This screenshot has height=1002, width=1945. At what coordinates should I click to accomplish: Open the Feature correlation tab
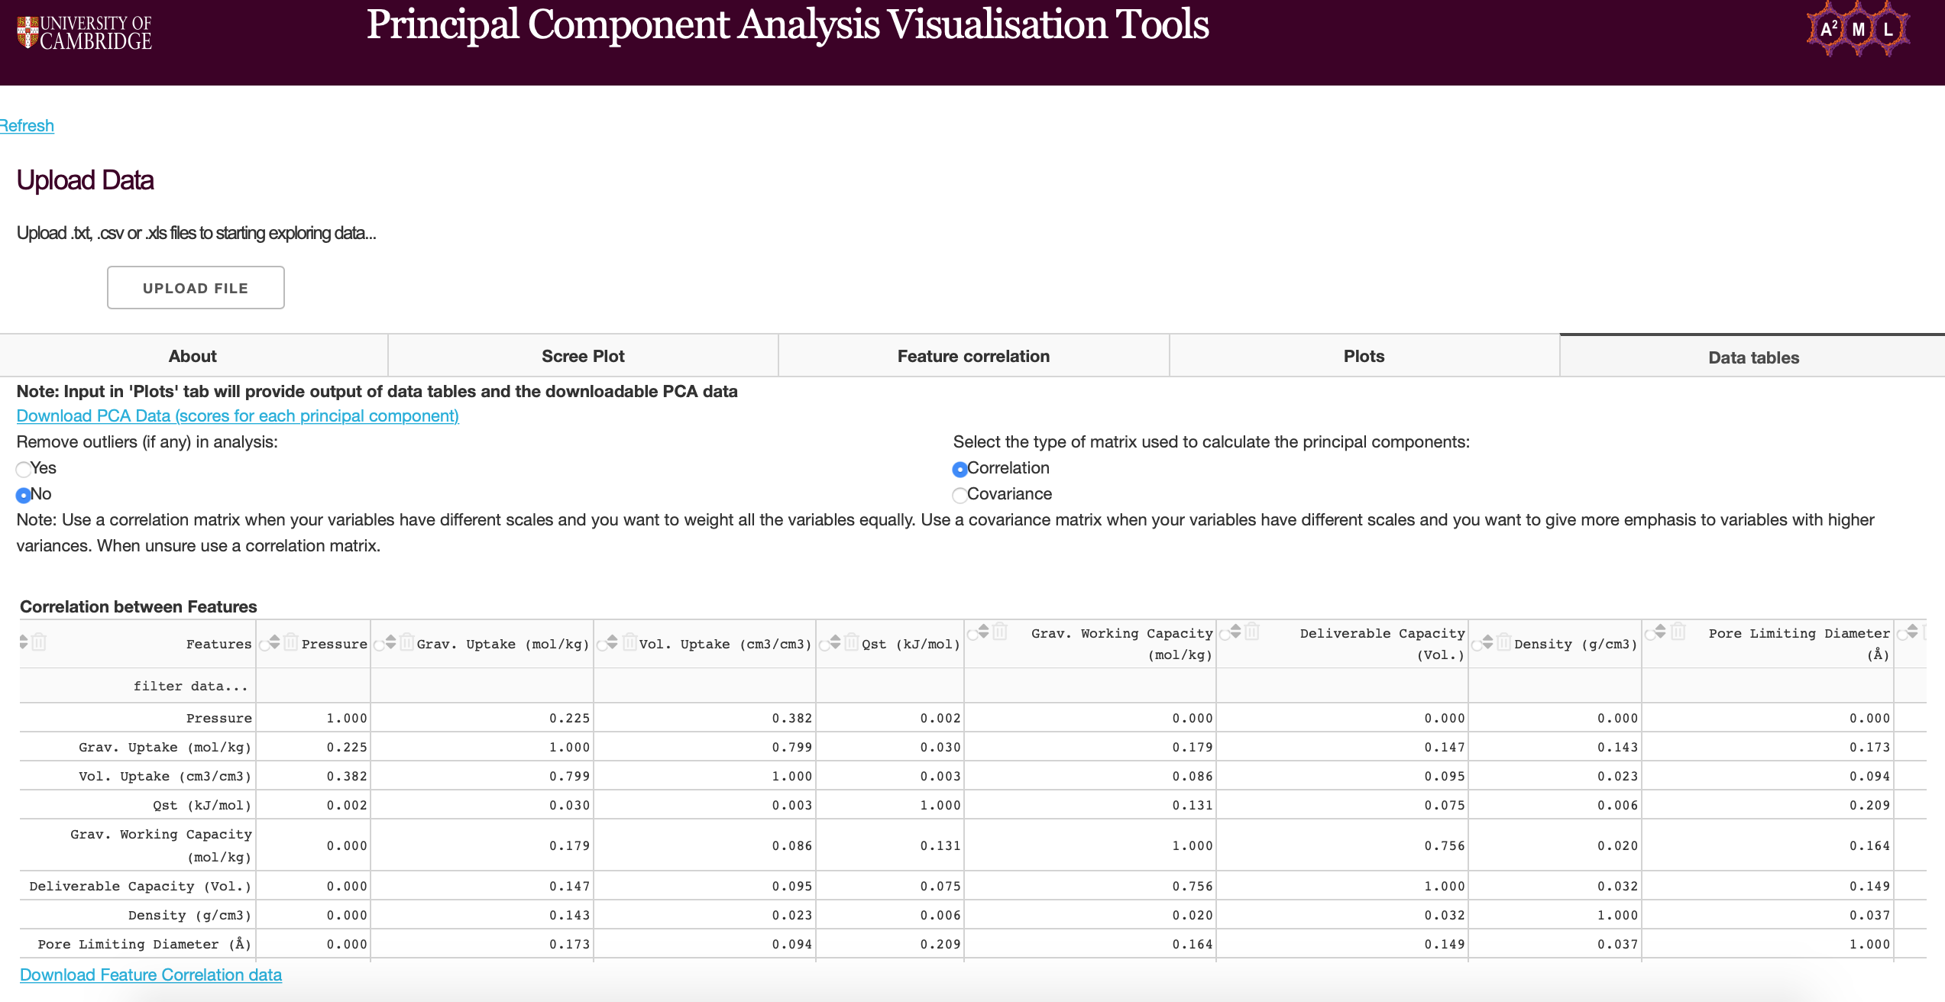coord(973,356)
